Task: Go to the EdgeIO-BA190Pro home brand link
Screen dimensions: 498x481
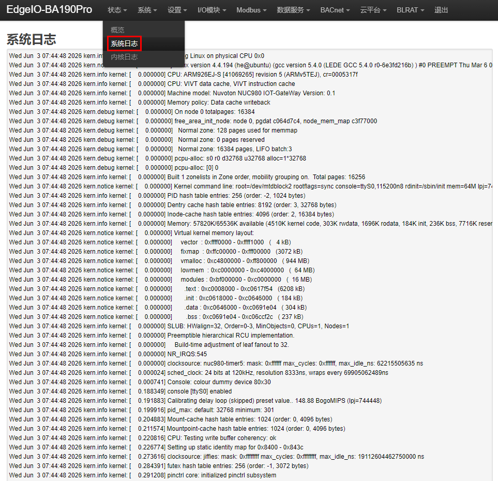Action: [x=49, y=9]
